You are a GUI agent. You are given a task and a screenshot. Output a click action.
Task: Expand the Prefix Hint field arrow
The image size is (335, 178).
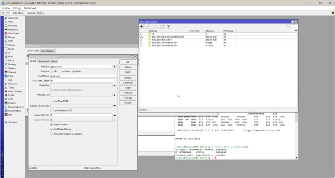tap(114, 85)
